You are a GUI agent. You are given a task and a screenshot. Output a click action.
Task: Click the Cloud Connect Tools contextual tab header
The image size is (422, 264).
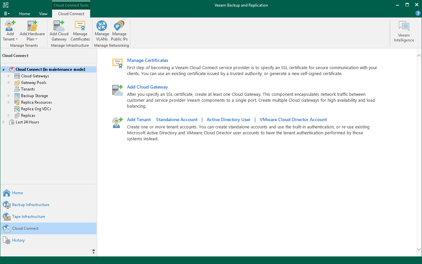(71, 5)
